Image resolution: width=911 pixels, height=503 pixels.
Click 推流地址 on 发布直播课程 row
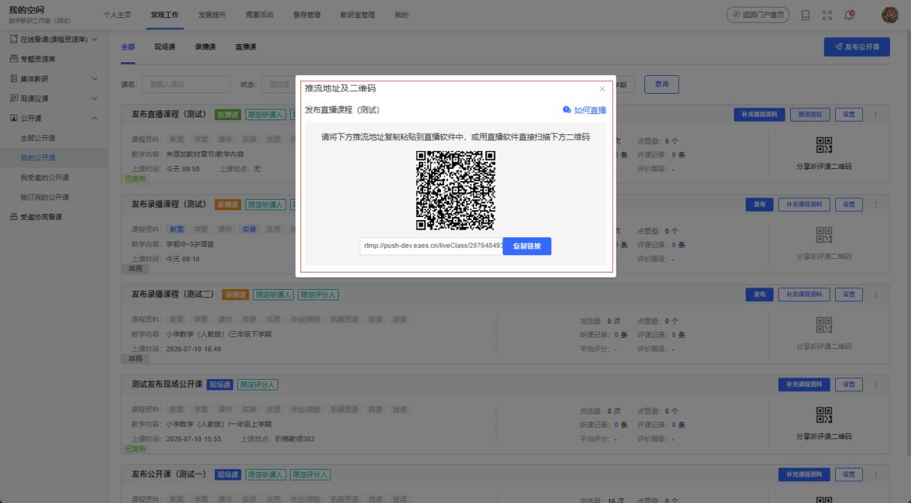810,115
